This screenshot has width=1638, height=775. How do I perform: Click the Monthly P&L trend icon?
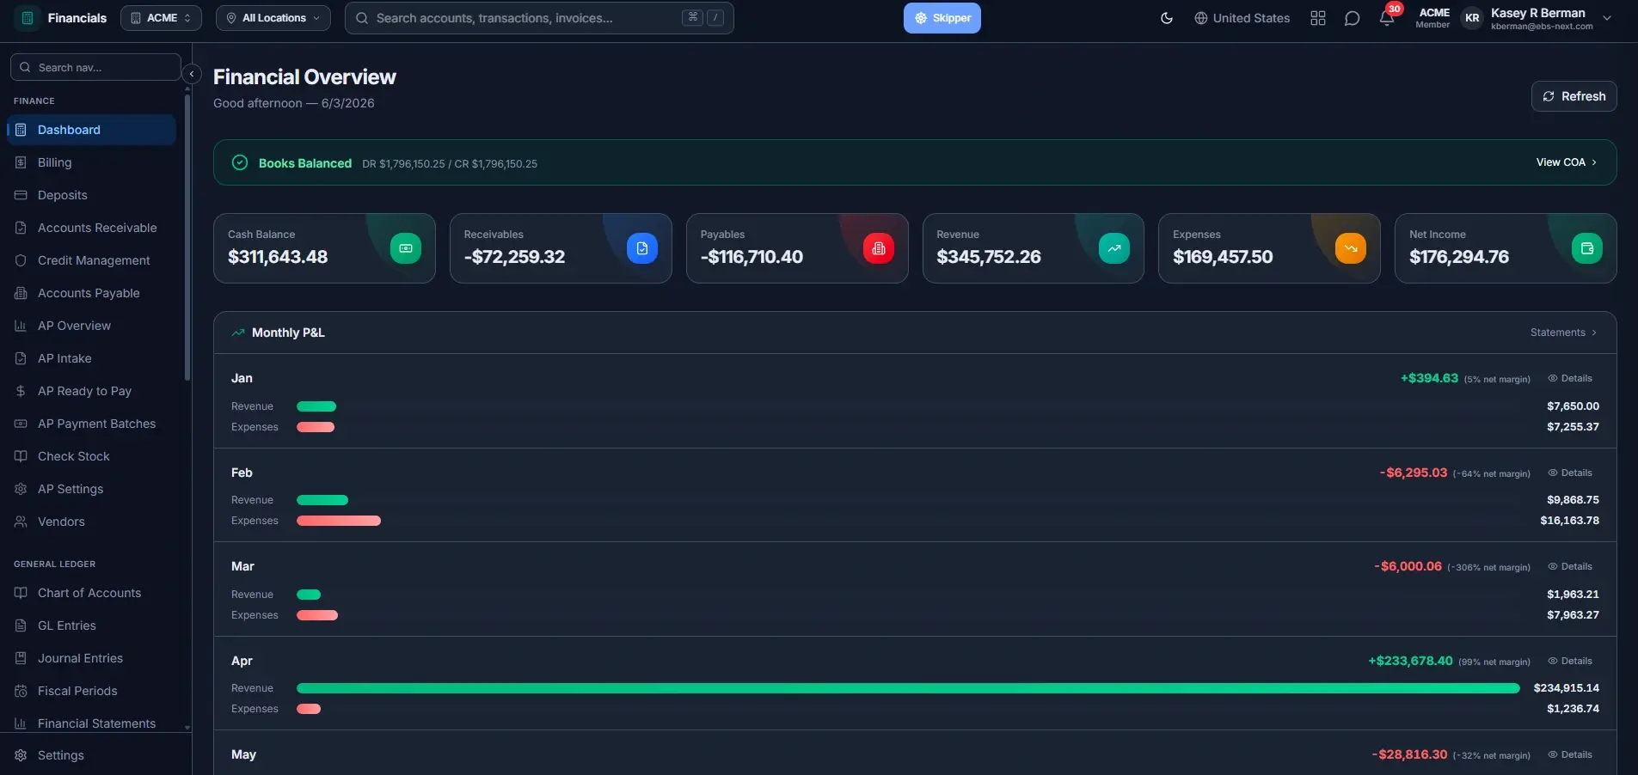click(x=238, y=333)
